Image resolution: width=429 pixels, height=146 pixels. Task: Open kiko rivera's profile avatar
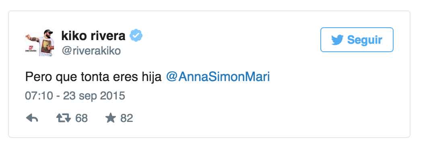(40, 42)
